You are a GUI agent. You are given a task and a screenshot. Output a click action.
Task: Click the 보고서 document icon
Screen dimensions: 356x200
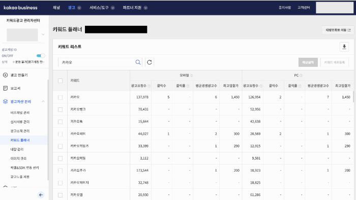[5, 88]
